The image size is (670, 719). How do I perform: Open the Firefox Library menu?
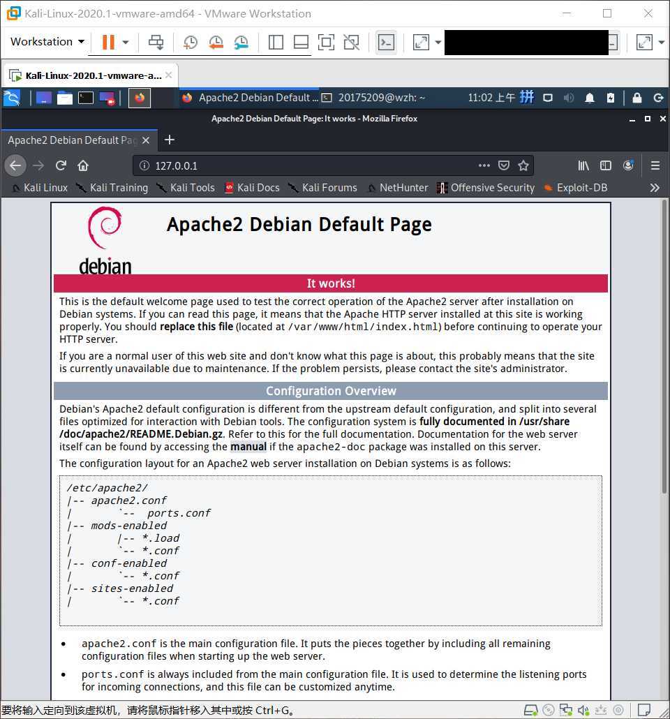coord(583,165)
